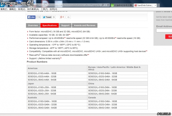
Task: Click the Available capacities specification line
Action: coord(49,35)
